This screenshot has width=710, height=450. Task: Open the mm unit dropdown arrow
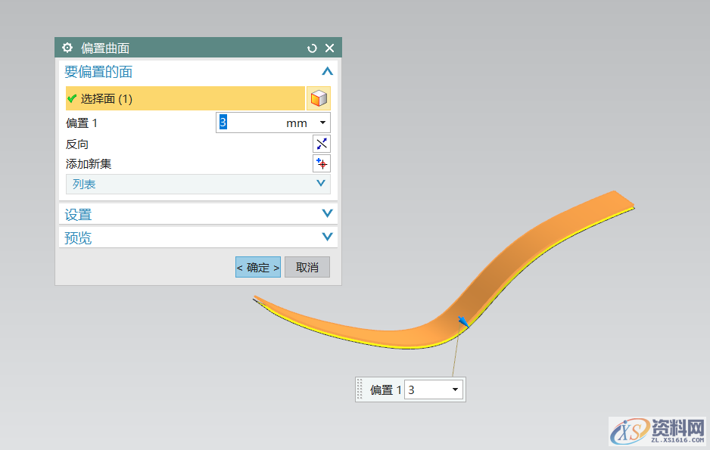click(322, 123)
